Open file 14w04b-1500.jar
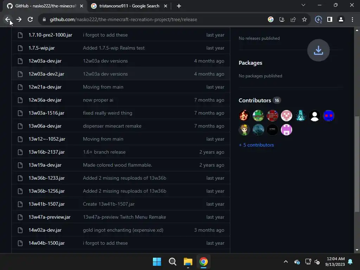Viewport: 360px width, 270px height. click(x=47, y=243)
